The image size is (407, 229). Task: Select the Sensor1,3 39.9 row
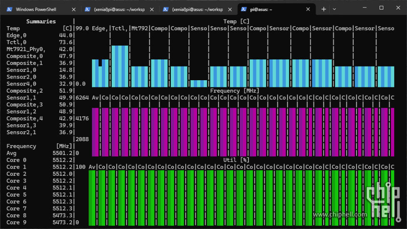click(39, 126)
